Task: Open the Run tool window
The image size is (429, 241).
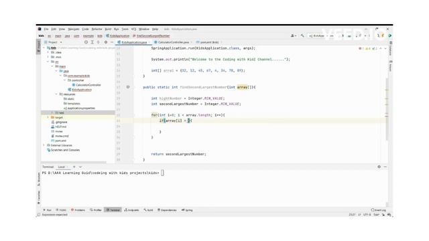Action: pyautogui.click(x=48, y=210)
